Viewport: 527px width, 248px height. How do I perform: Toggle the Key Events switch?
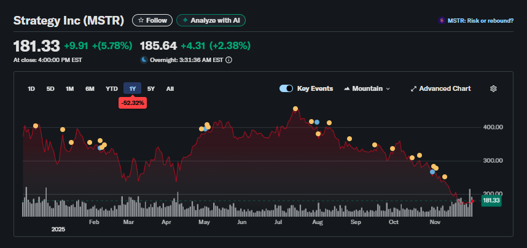point(286,88)
